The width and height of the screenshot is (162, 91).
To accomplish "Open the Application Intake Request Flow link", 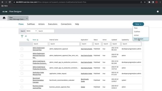I will point(38,74).
